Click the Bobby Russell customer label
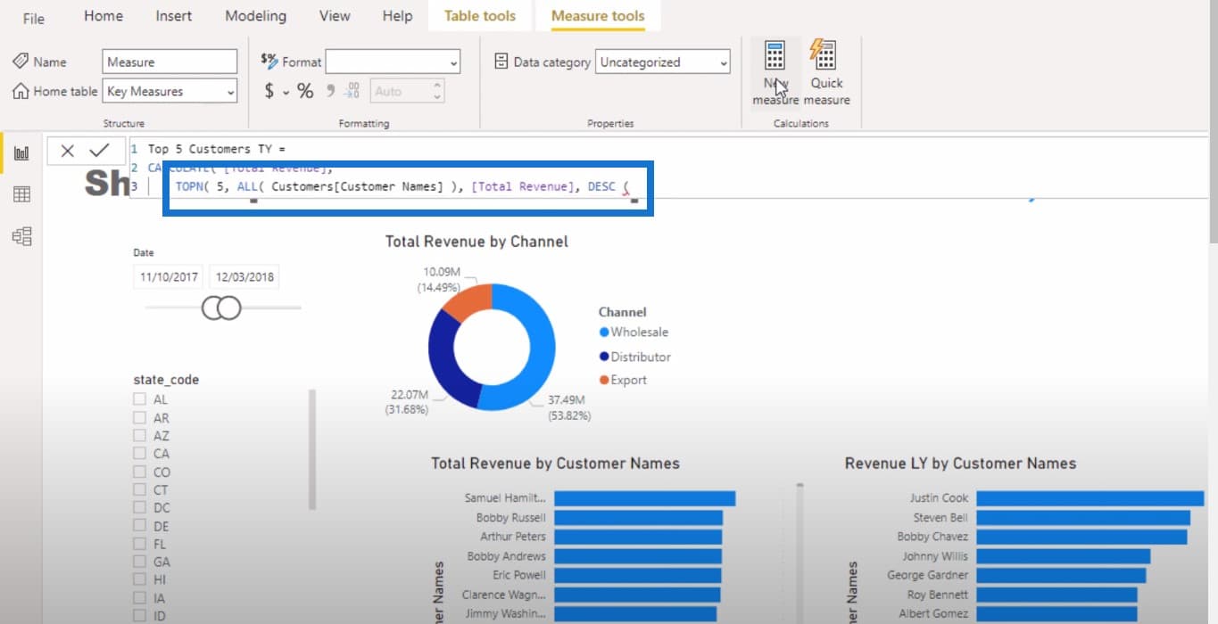The image size is (1218, 624). click(510, 517)
